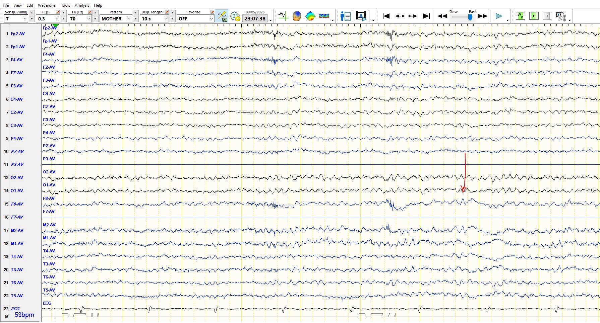Step the TC(s) value down
The image size is (600, 323).
[x=64, y=19]
